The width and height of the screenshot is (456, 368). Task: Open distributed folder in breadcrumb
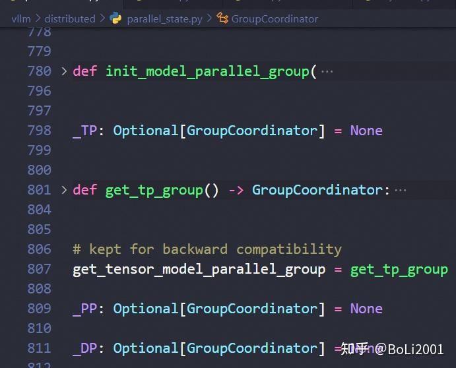pos(70,19)
